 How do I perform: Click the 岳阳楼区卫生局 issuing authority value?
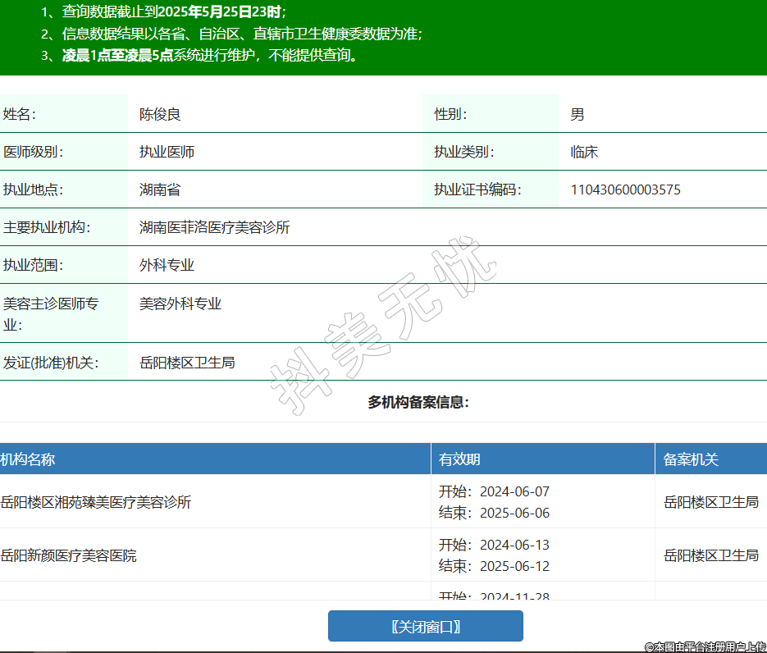[x=187, y=362]
